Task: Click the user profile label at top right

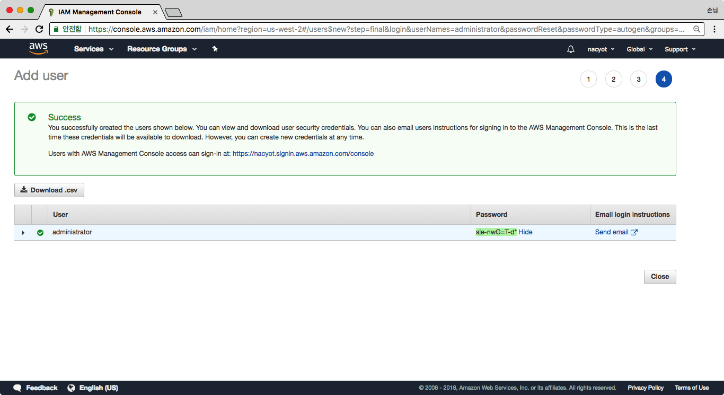Action: (x=712, y=10)
